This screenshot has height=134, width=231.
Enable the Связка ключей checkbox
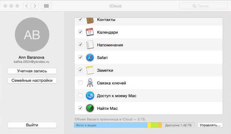80,83
